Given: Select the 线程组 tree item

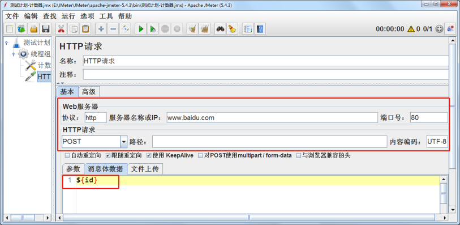Looking at the screenshot, I should (x=41, y=54).
